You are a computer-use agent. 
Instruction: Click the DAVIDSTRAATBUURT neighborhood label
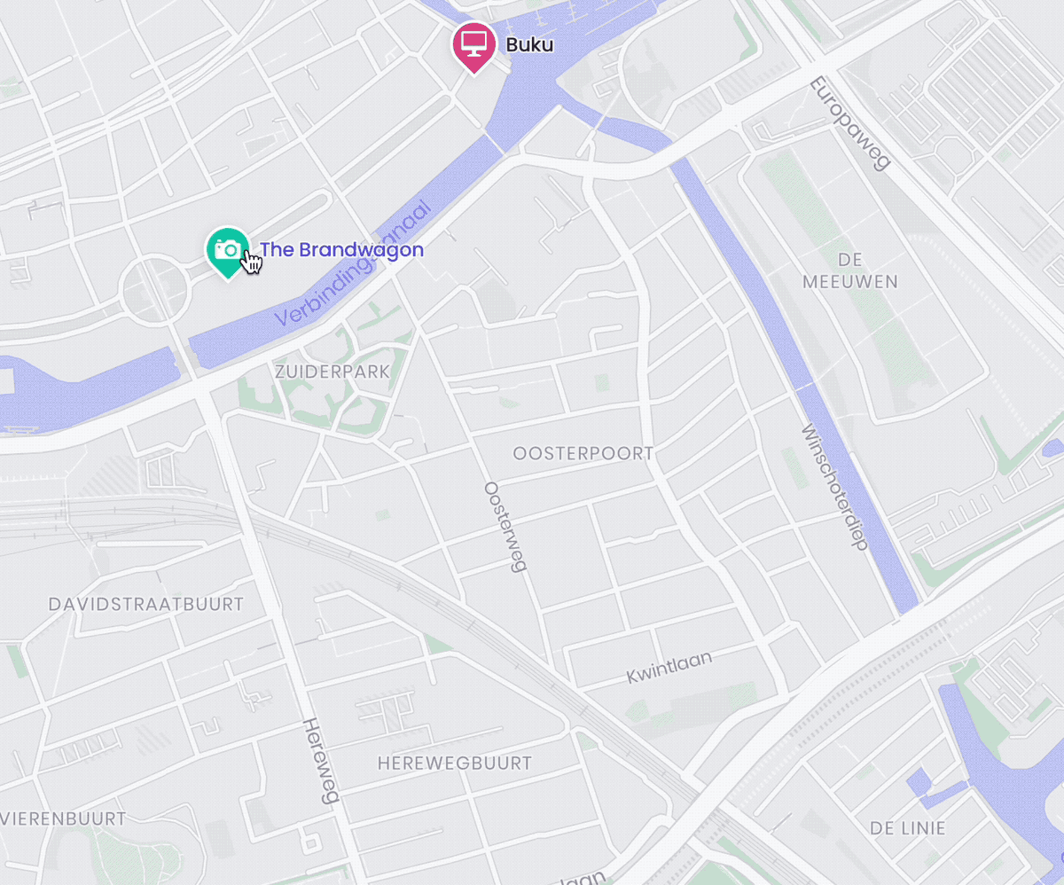point(145,605)
